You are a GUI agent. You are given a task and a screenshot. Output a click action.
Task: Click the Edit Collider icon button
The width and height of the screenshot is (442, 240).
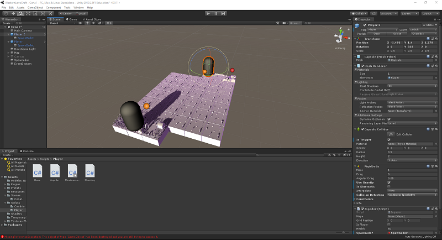[390, 134]
